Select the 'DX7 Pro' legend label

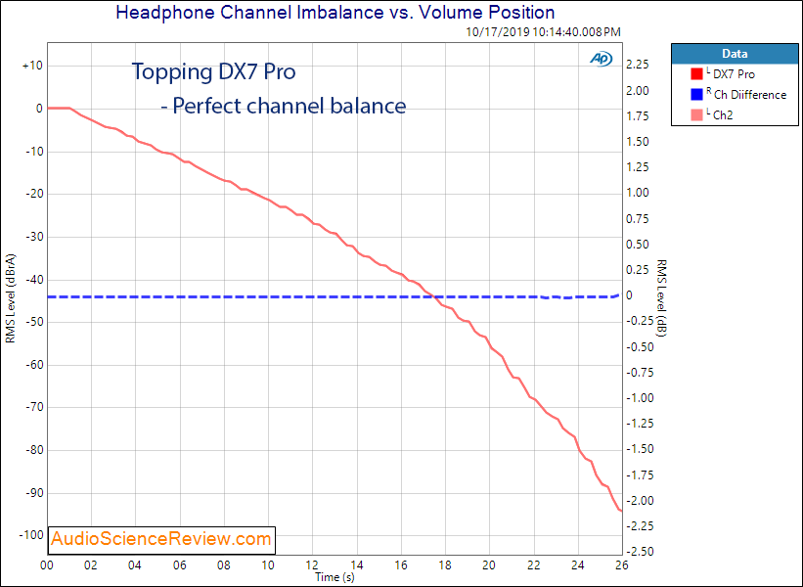click(734, 74)
